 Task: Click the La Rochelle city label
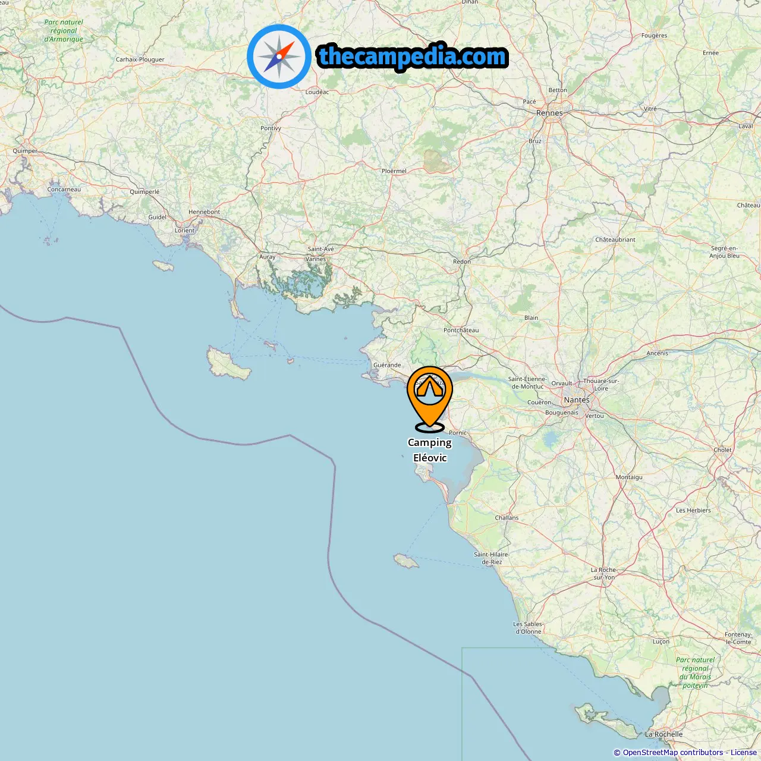coord(663,734)
